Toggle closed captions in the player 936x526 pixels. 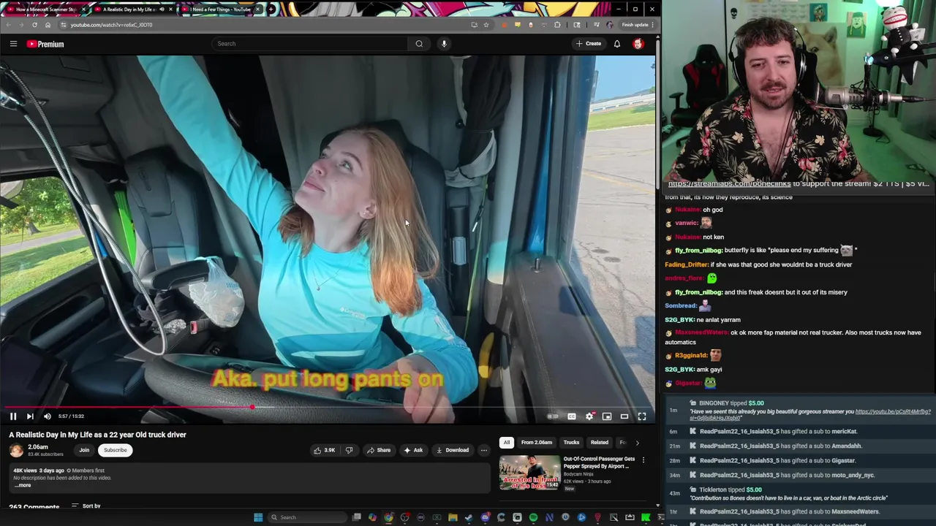[x=572, y=416]
